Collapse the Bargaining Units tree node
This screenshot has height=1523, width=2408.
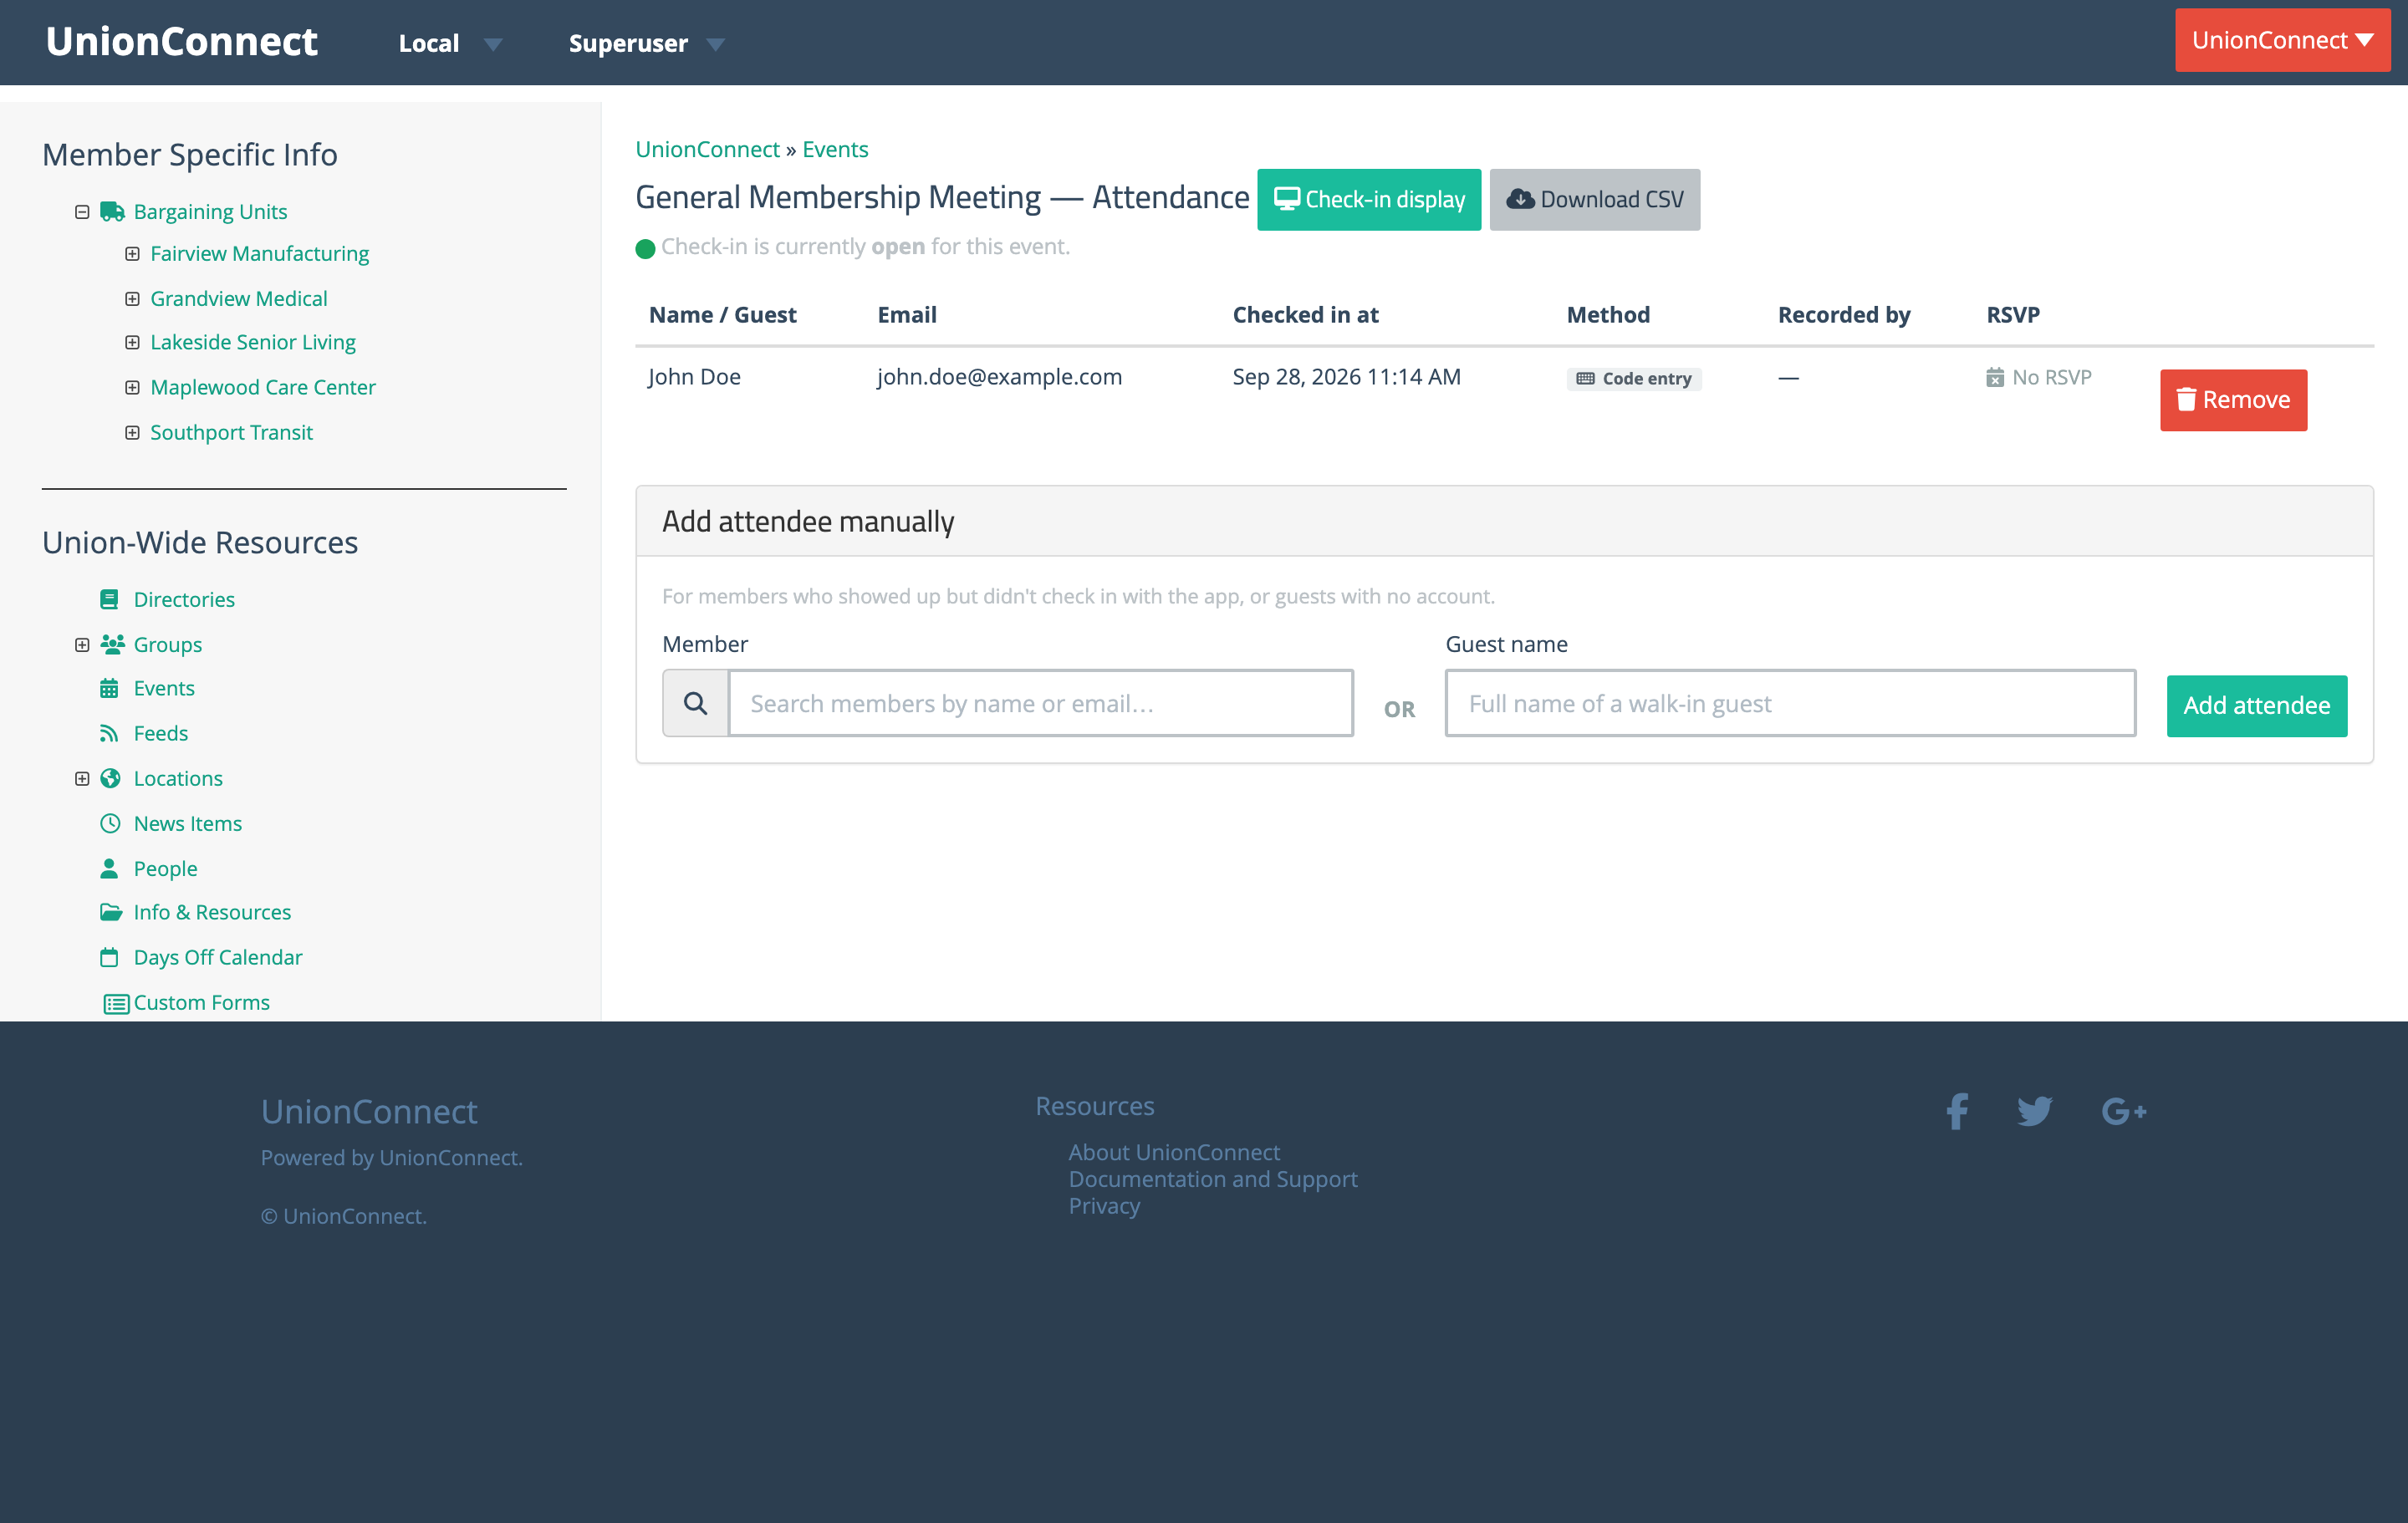point(82,211)
